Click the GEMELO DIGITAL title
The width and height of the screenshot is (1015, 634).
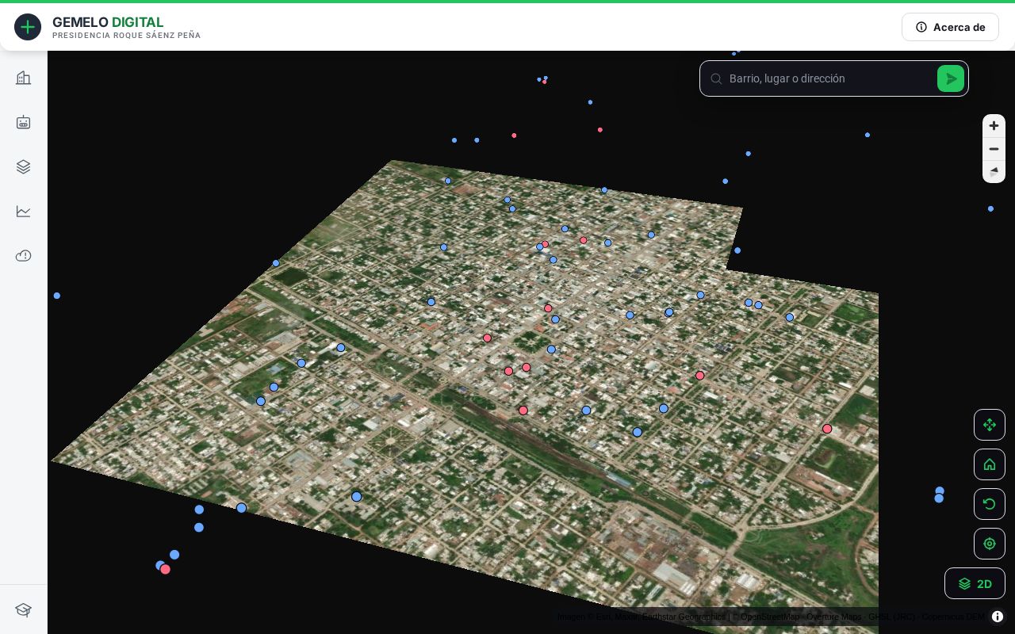[x=108, y=22]
